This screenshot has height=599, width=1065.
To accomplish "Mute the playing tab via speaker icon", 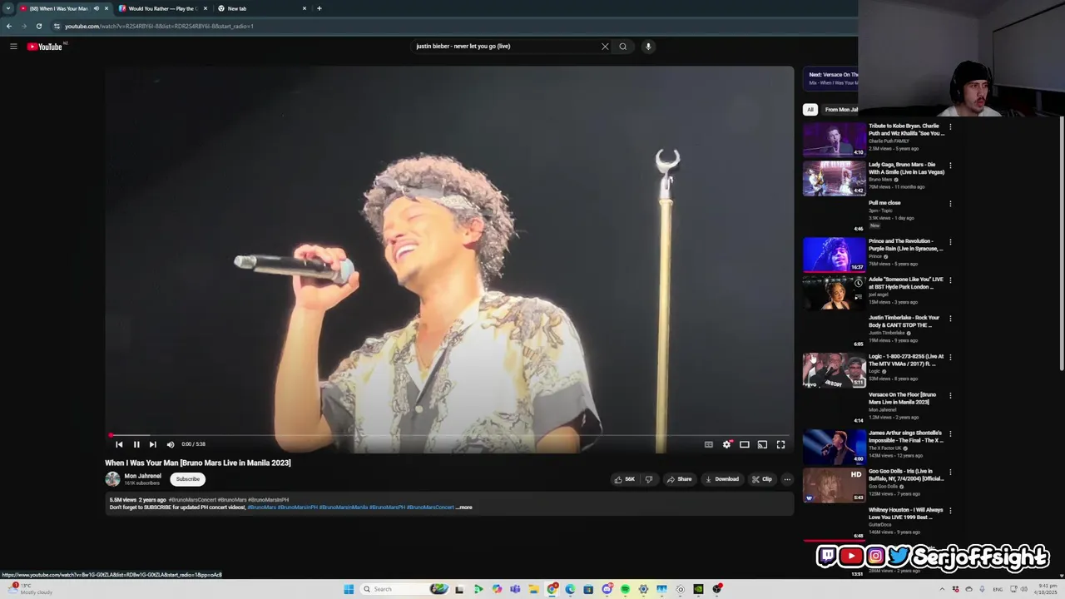I will click(96, 8).
